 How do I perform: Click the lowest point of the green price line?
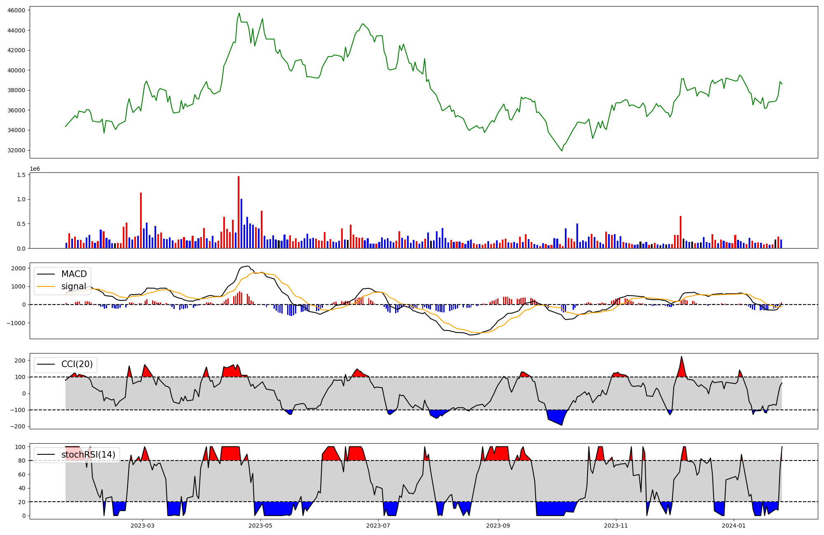(562, 151)
